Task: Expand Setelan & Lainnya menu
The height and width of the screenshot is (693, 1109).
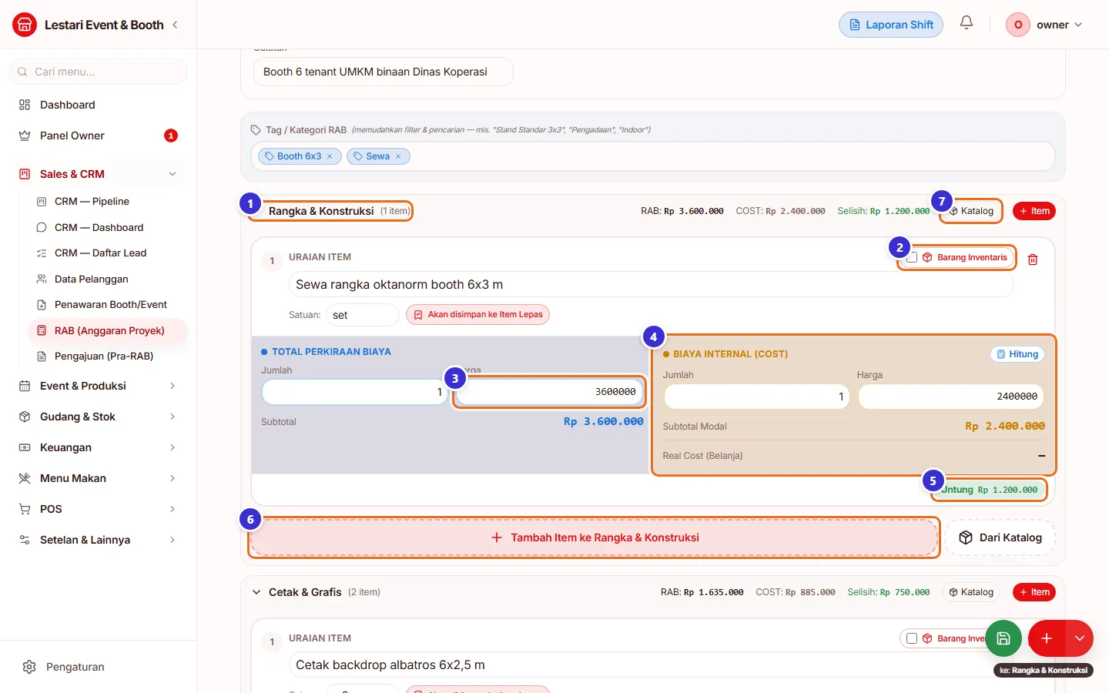Action: coord(98,540)
